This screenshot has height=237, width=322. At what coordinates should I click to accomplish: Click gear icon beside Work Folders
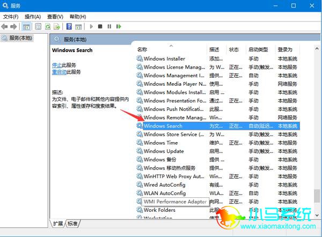(140, 210)
